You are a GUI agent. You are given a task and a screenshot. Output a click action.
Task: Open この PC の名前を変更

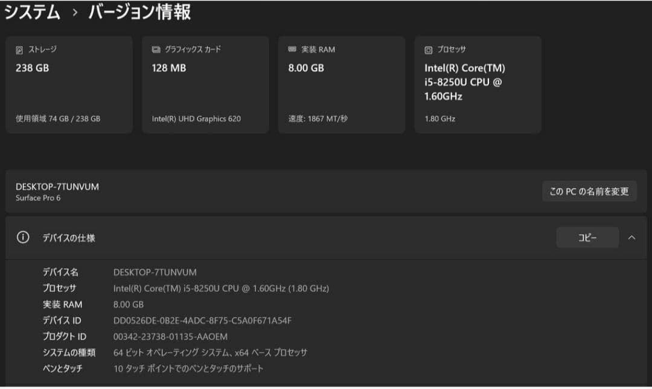coord(589,191)
